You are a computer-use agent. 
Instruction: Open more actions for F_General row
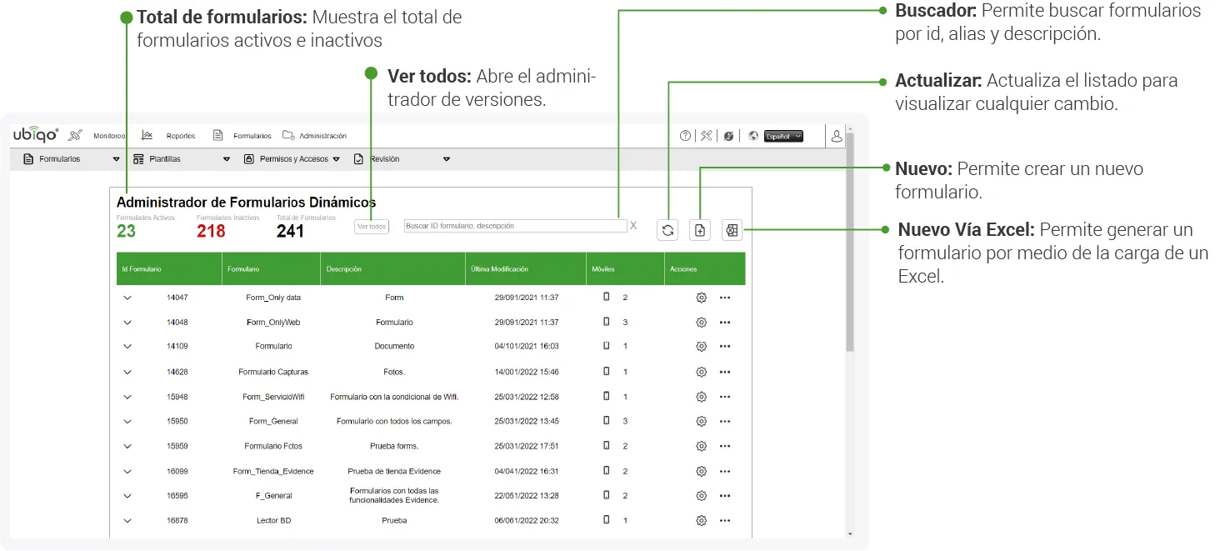(725, 496)
